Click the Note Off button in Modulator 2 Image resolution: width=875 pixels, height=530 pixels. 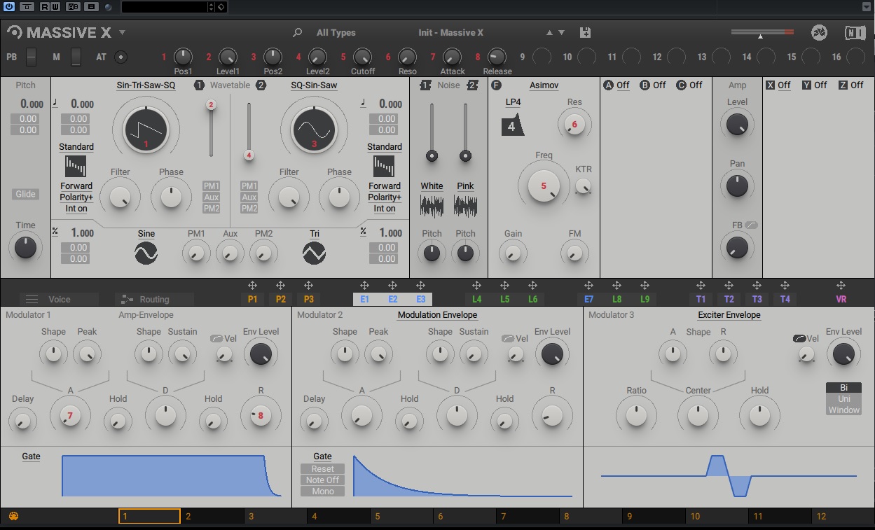click(x=323, y=480)
